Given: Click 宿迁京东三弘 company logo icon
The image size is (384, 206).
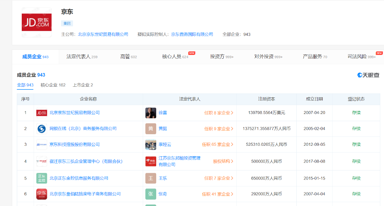Looking at the screenshot, I should point(42,161).
